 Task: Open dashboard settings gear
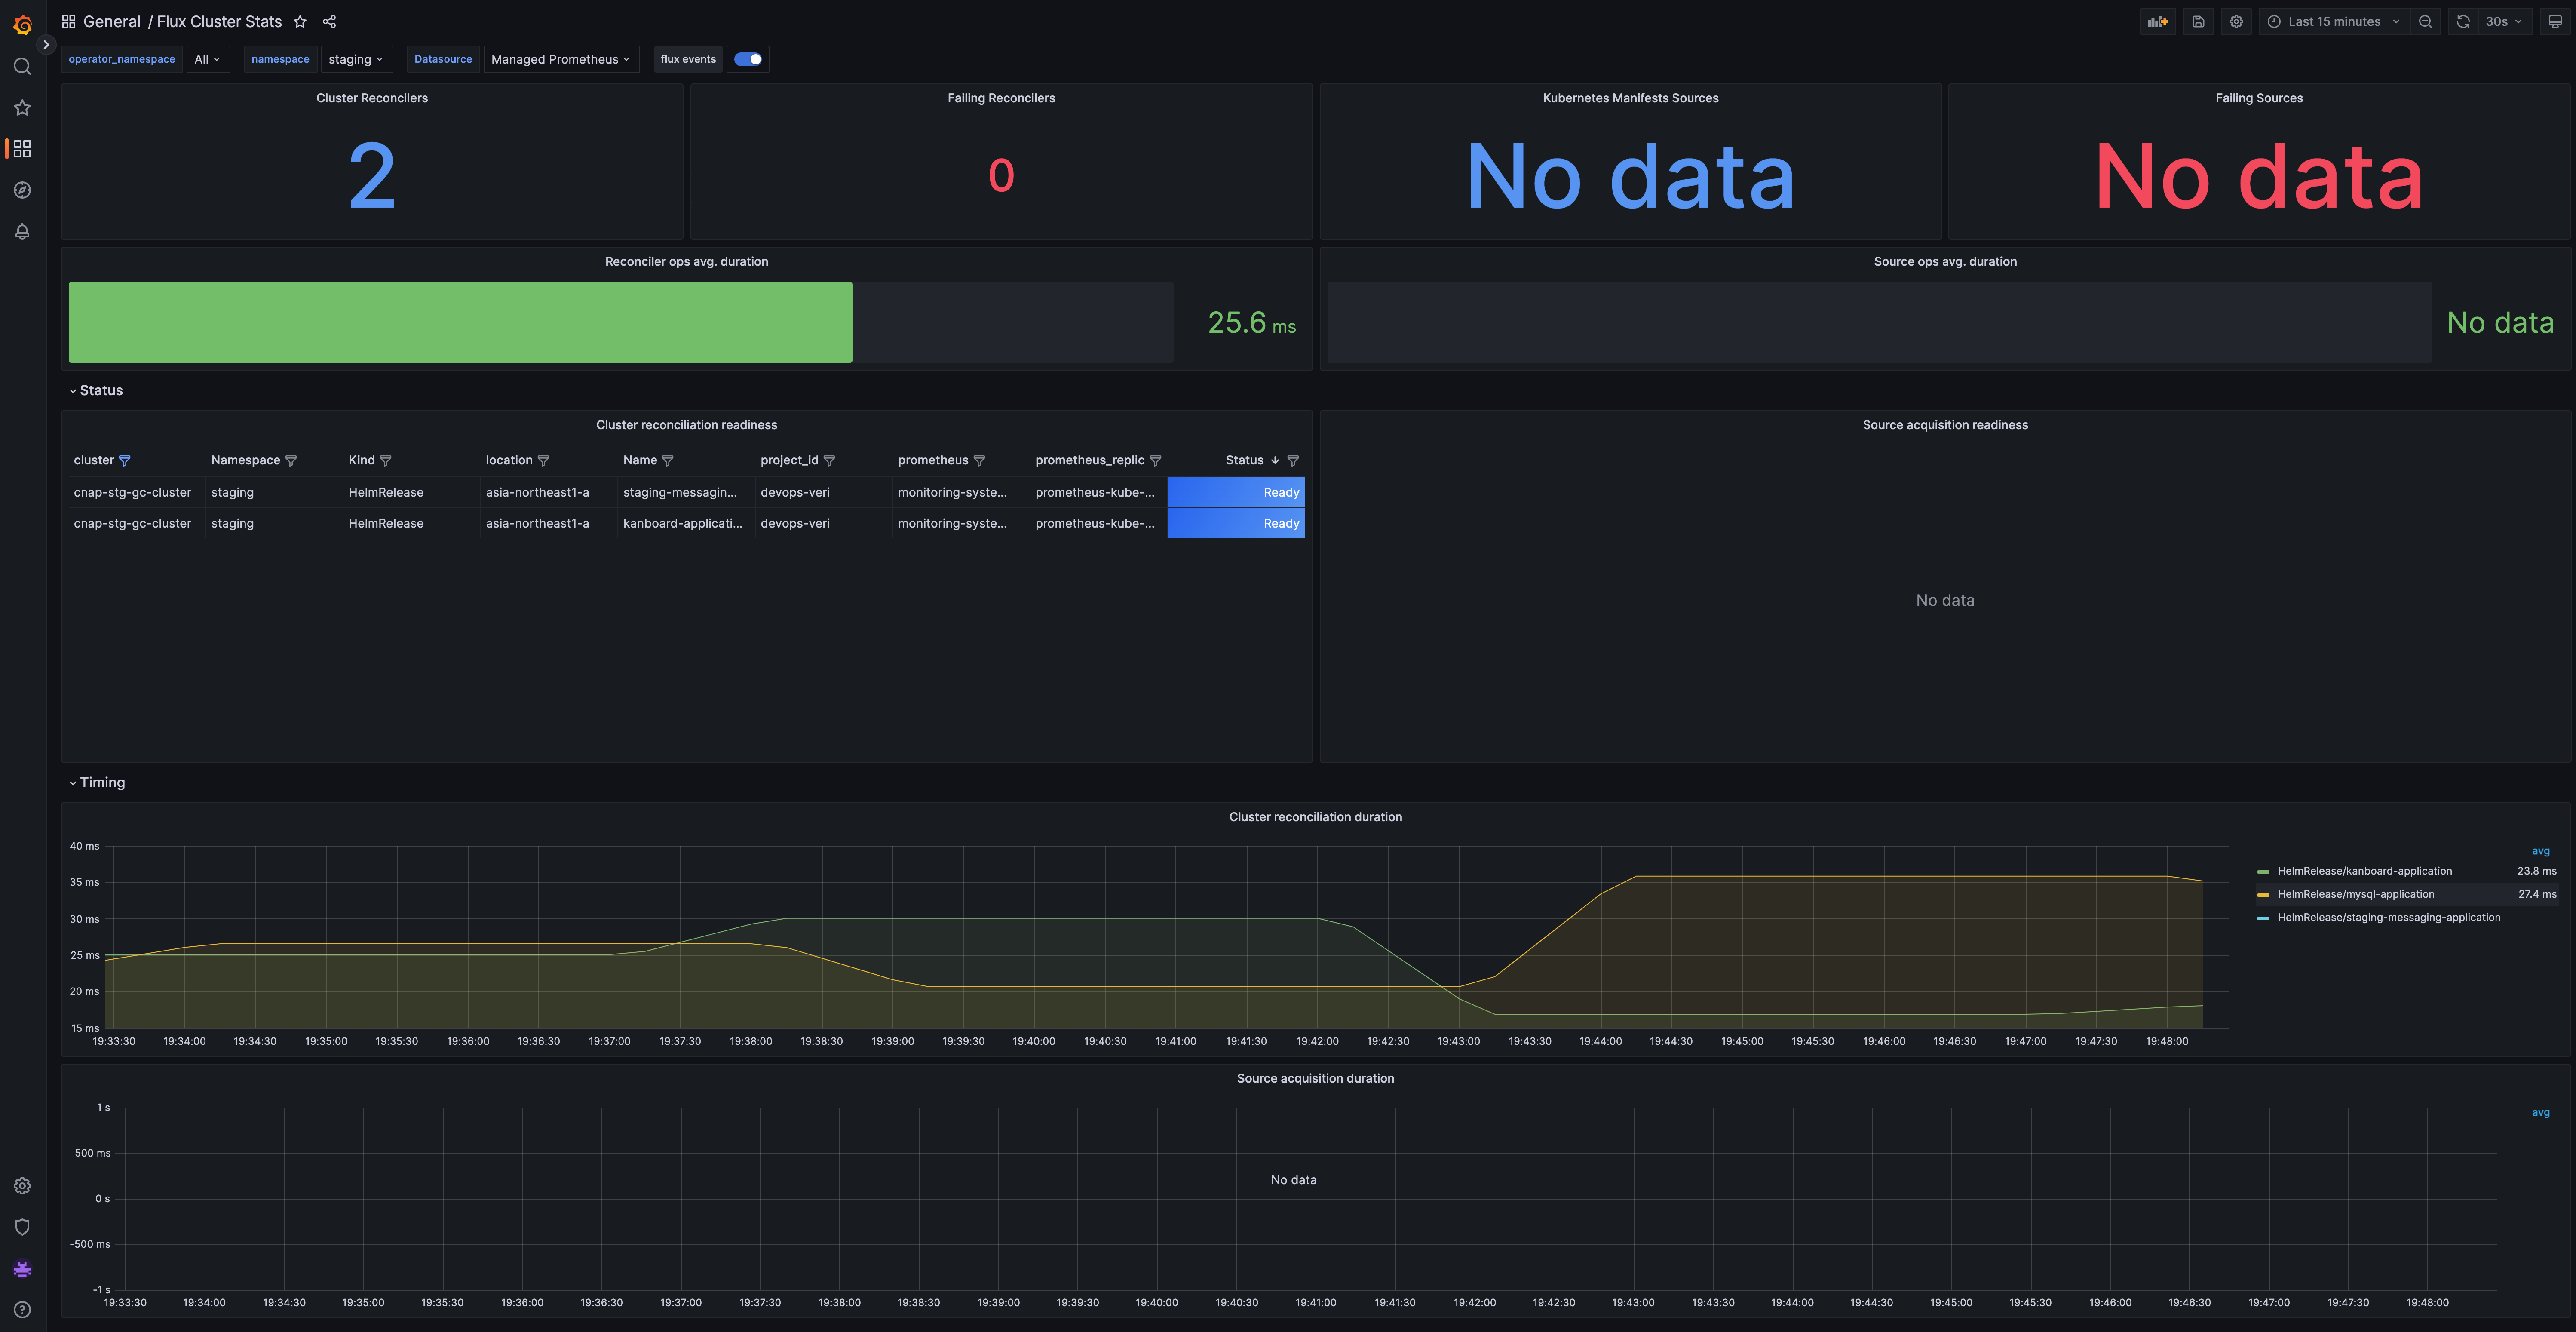tap(2236, 22)
